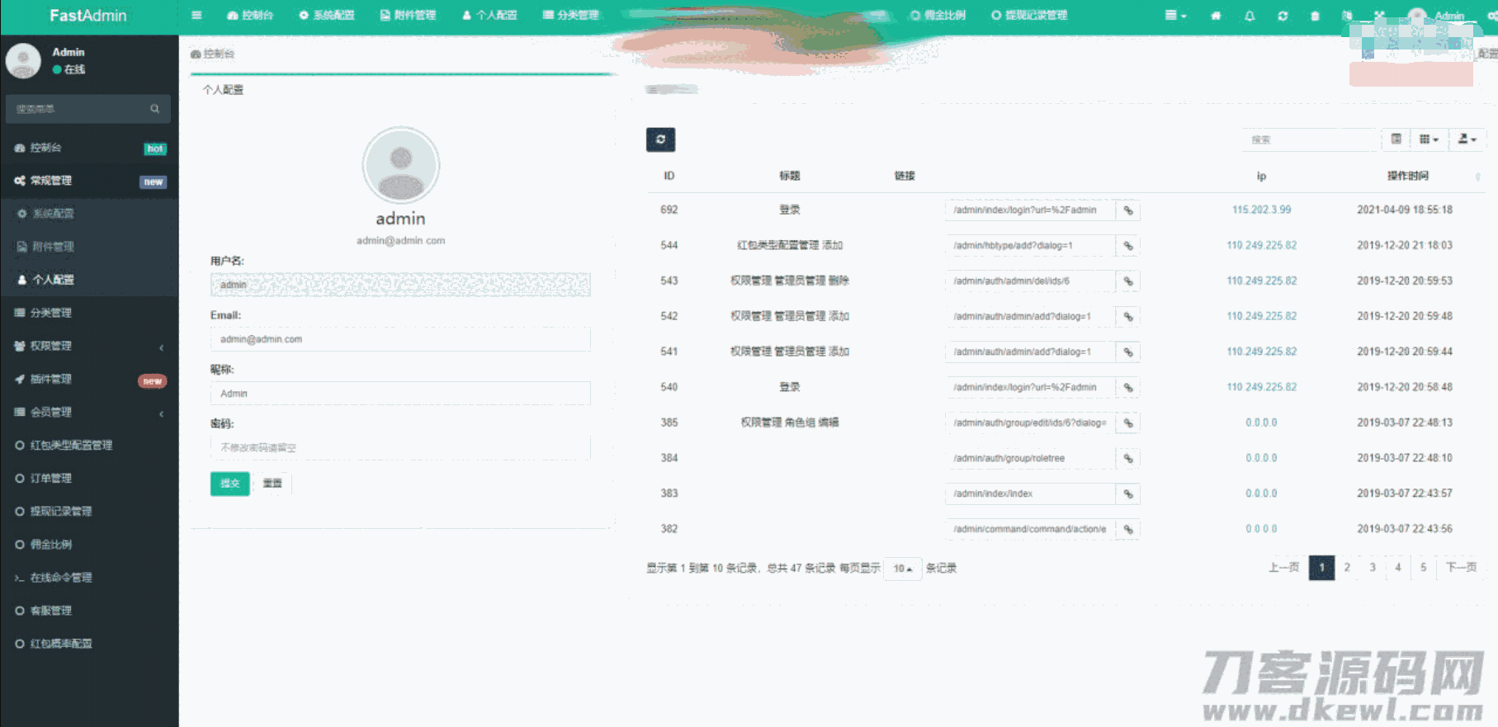Expand the 会员管理 sidebar menu

tap(89, 412)
